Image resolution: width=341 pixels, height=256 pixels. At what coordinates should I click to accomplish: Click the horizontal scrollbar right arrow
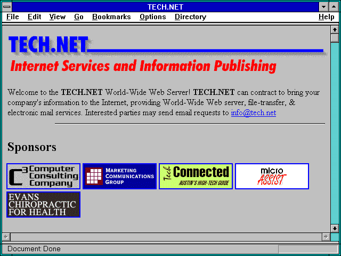click(x=326, y=237)
